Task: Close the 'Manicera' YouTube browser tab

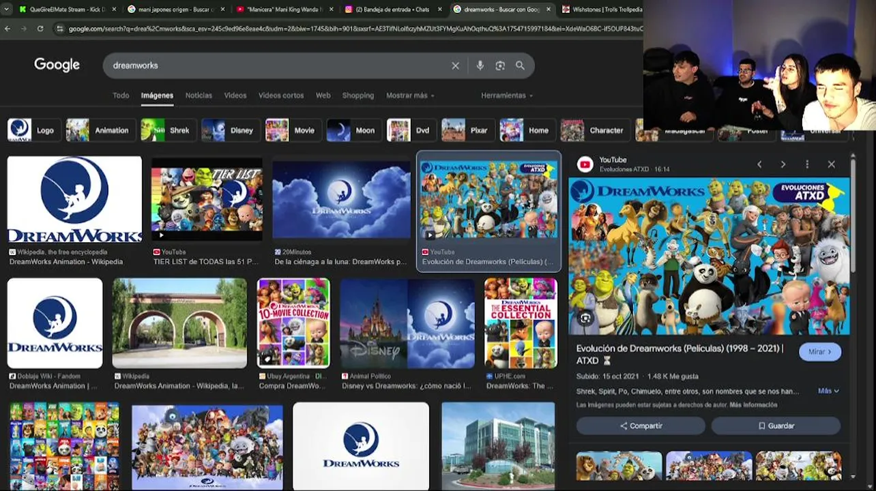Action: [x=331, y=10]
